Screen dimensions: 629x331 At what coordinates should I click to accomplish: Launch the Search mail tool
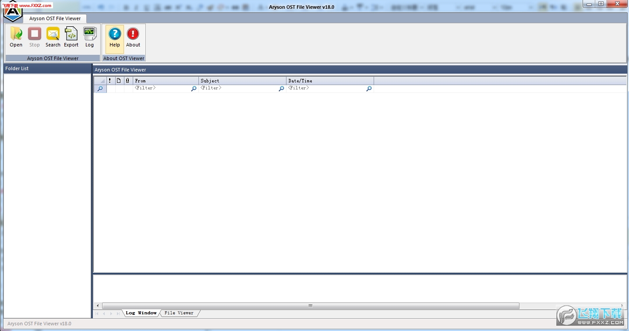tap(53, 37)
